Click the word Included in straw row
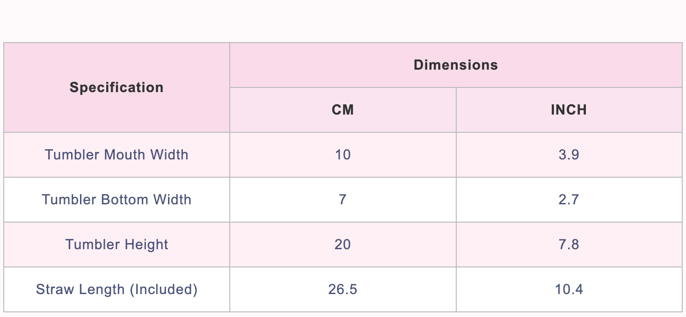This screenshot has height=317, width=686. click(163, 289)
